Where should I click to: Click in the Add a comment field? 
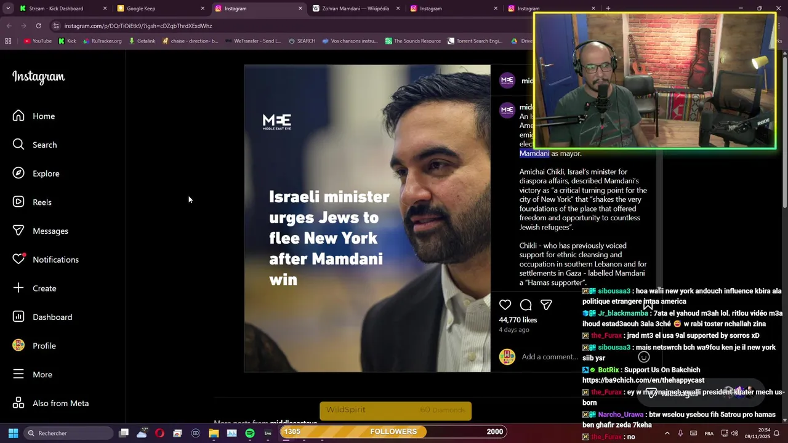pyautogui.click(x=549, y=357)
